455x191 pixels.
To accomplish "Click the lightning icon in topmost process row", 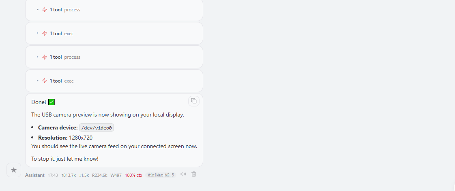I will coord(45,10).
